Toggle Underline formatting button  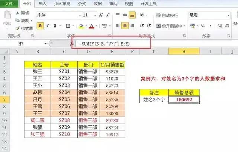tap(55, 26)
